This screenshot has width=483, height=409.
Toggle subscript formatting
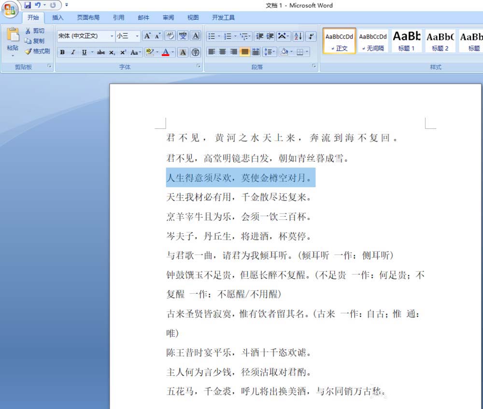(112, 52)
